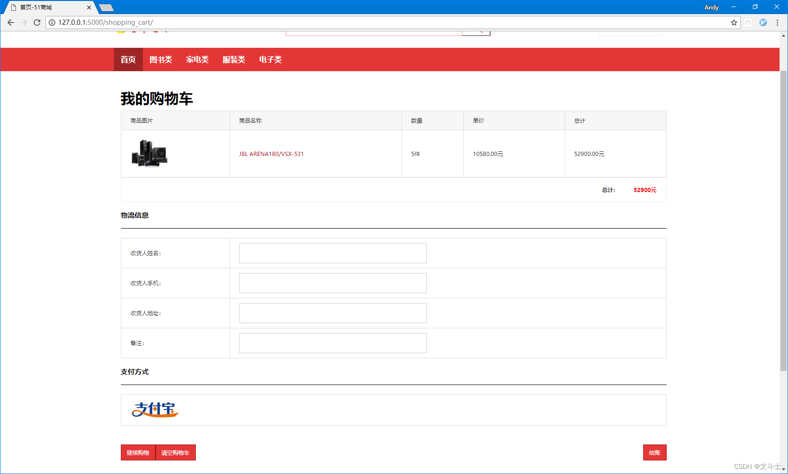This screenshot has width=788, height=474.
Task: Open the 图书类 category
Action: coord(161,59)
